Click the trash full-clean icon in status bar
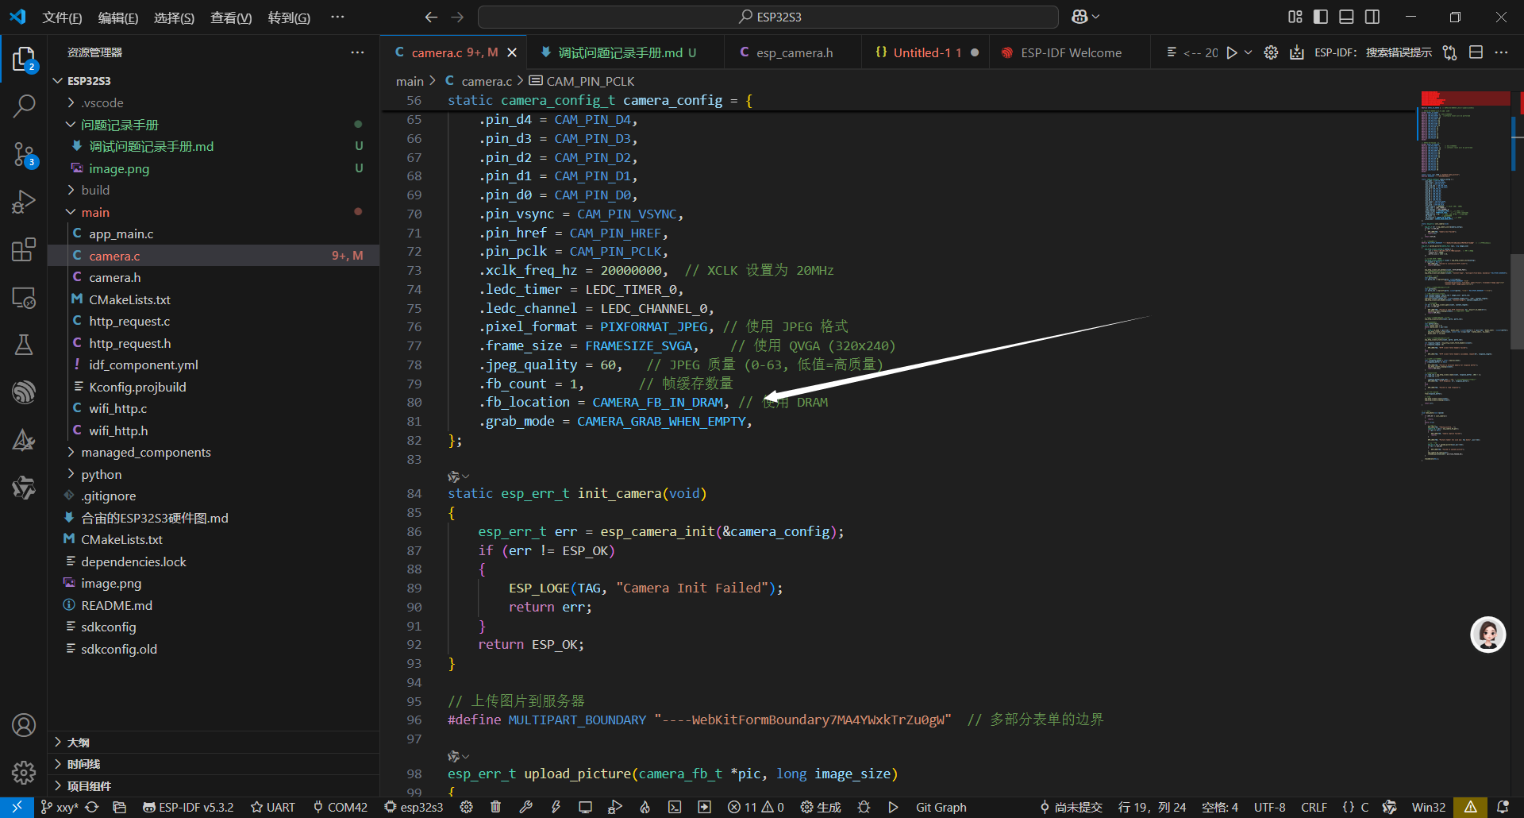1524x818 pixels. point(495,807)
